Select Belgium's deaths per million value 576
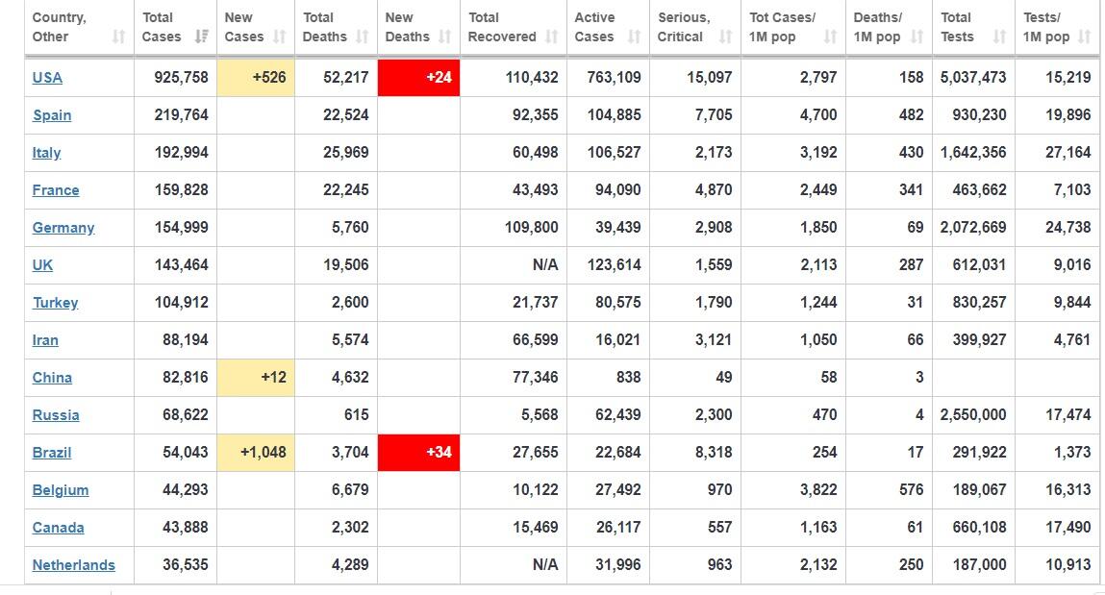This screenshot has width=1105, height=595. click(911, 490)
